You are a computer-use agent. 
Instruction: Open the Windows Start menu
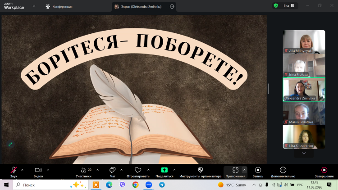6,185
